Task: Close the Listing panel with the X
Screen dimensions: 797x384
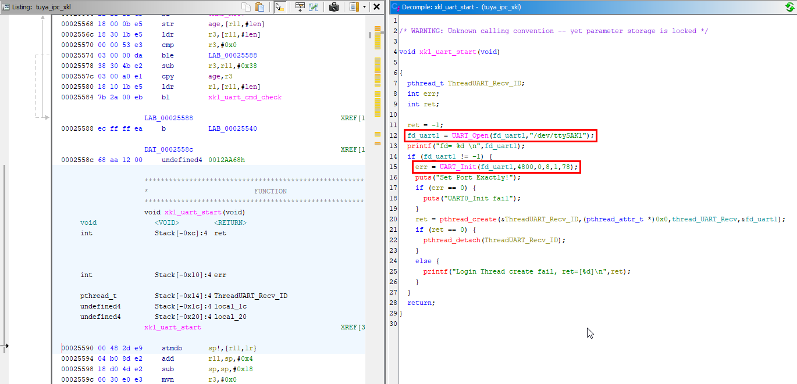Action: tap(376, 7)
